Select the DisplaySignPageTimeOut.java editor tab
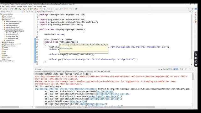Screen dimensions: 201x113 point(45,12)
